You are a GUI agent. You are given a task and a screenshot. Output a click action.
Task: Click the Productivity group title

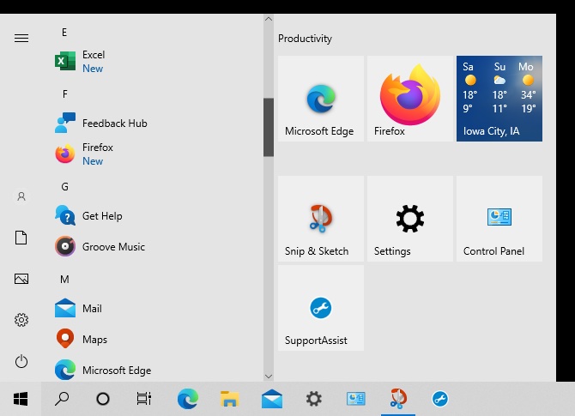pyautogui.click(x=305, y=39)
